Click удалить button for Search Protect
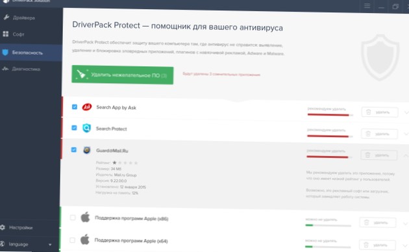This screenshot has height=252, width=409. [x=379, y=134]
